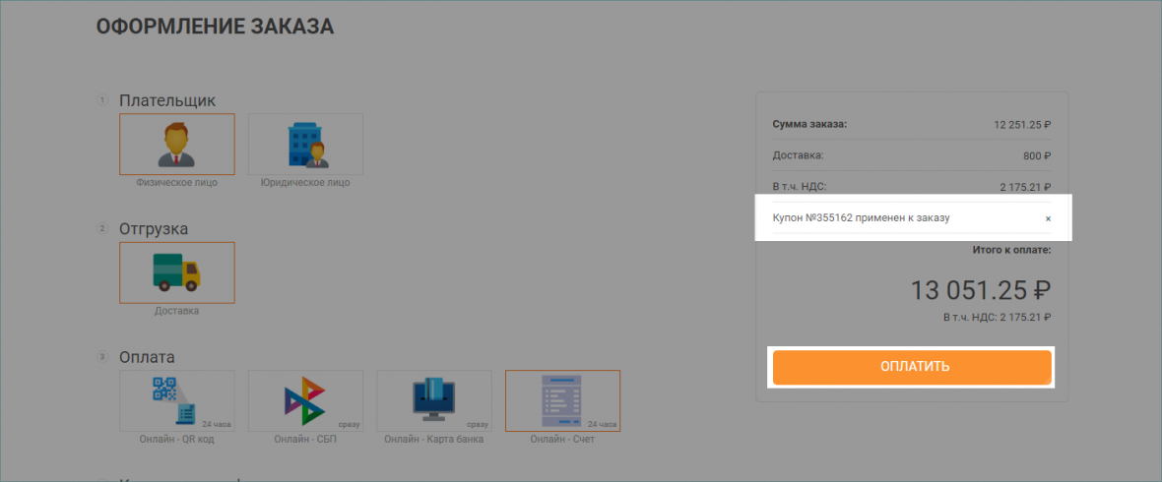Select the Онлайн - Карта банка payment icon
Viewport: 1162px width, 482px height.
434,400
